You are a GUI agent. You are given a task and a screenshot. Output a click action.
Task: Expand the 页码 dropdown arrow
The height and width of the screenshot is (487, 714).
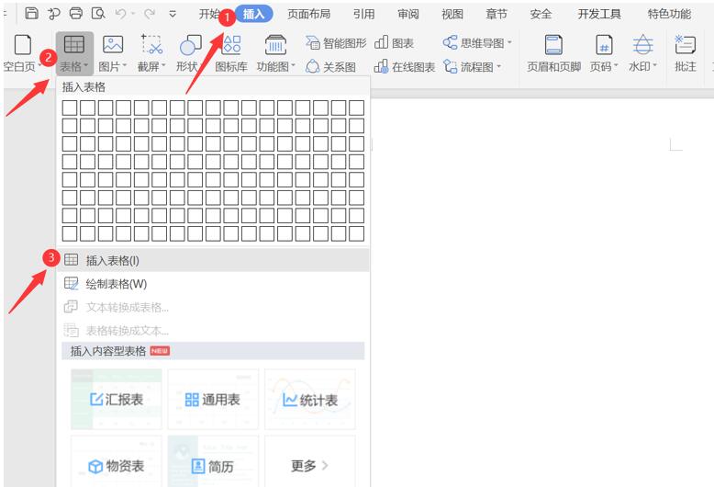616,66
